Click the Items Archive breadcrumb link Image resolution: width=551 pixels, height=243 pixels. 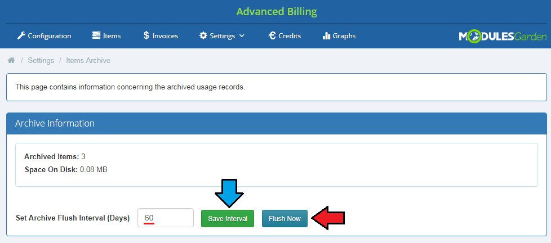pos(88,60)
